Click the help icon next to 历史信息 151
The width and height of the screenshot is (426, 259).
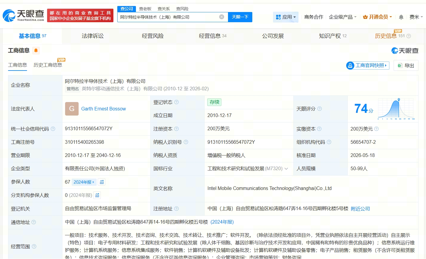coord(409,36)
